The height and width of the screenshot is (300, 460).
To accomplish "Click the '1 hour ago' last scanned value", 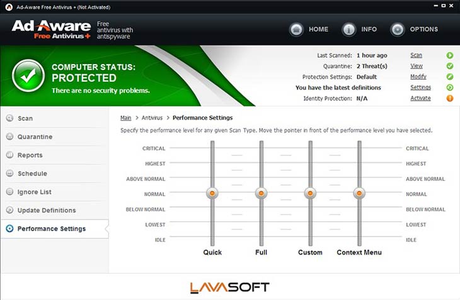I will tap(372, 55).
